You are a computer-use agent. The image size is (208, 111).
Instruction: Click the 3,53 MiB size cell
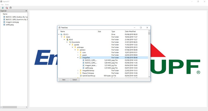click(107, 65)
